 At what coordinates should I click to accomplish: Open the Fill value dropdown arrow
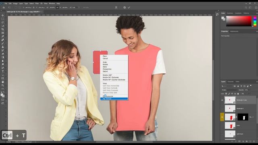pos(250,94)
